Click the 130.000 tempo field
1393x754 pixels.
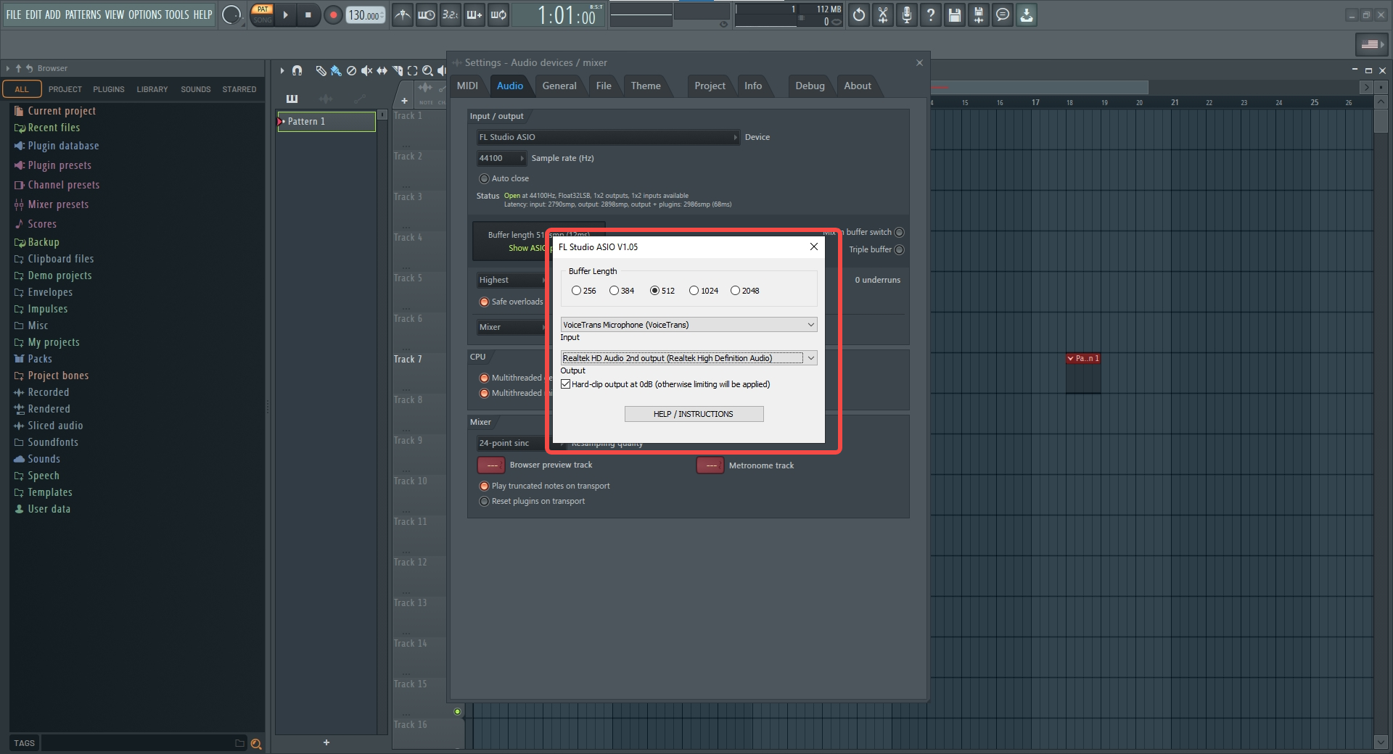click(x=363, y=15)
